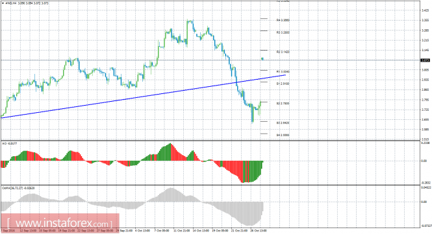Viewport: 432px width, 234px height.
Task: Click the current price tag on price axis
Action: click(x=426, y=60)
